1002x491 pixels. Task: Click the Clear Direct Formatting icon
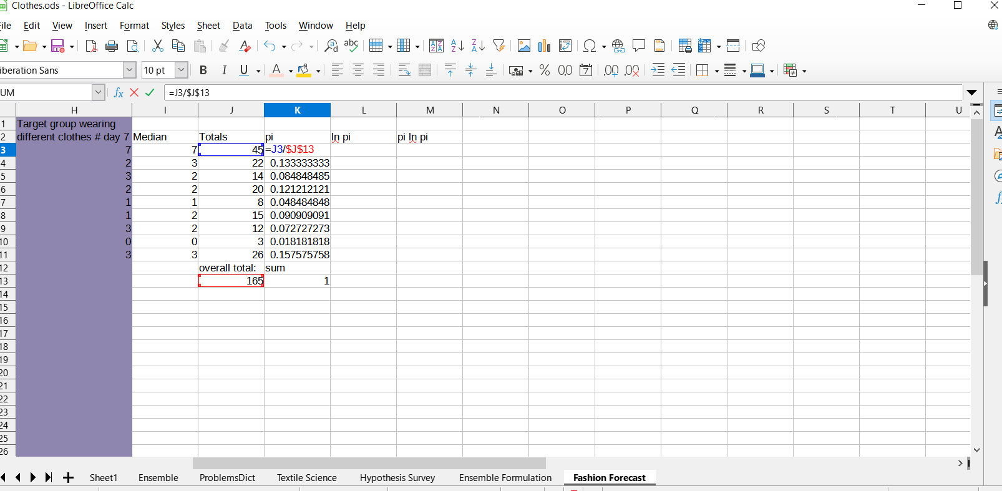(245, 46)
